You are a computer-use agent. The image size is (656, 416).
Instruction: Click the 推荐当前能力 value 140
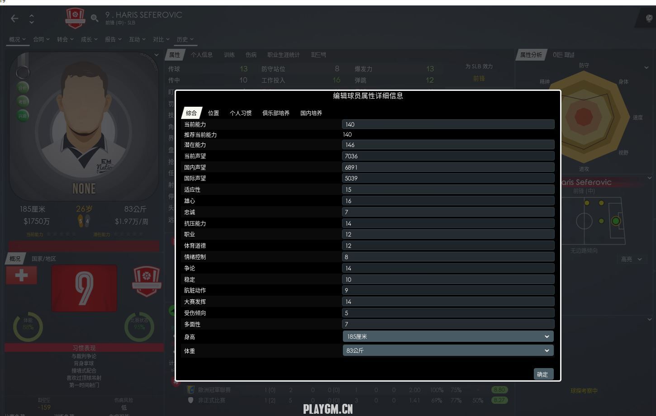[x=347, y=134]
